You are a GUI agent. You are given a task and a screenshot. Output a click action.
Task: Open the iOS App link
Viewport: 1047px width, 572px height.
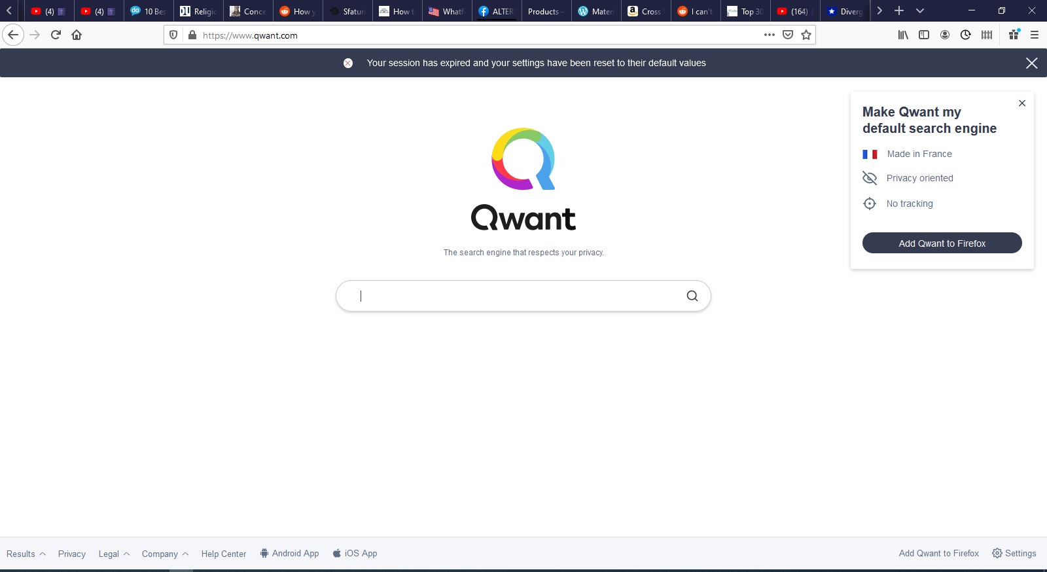(355, 553)
